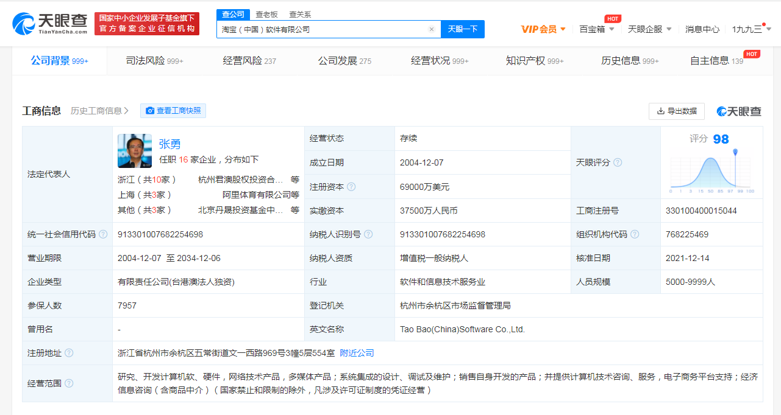Click the TianYanCha logo at top left

[50, 23]
